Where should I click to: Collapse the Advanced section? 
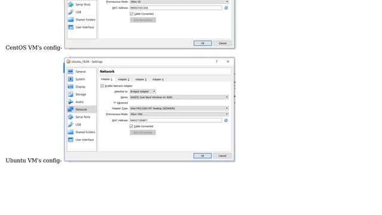click(x=121, y=103)
